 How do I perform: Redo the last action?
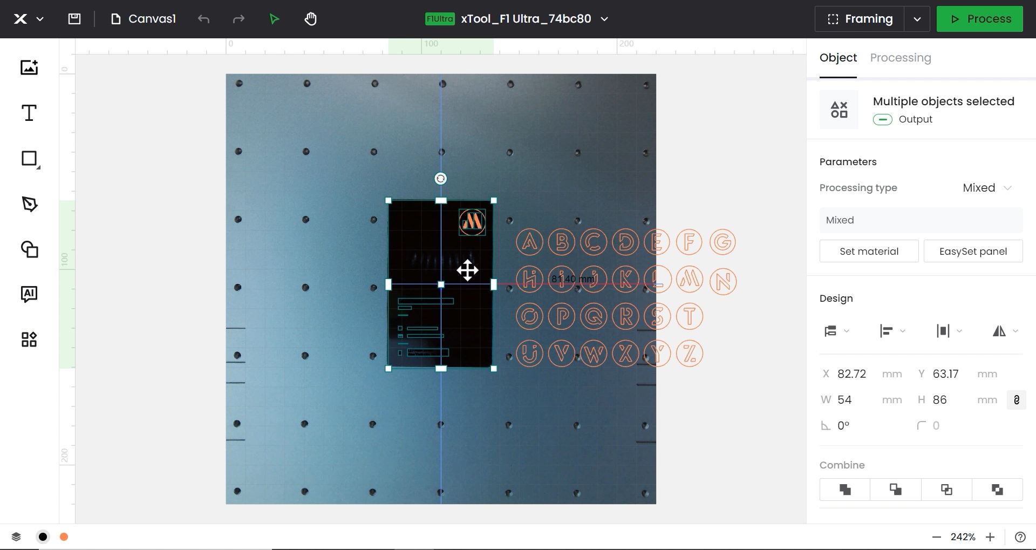click(x=238, y=19)
